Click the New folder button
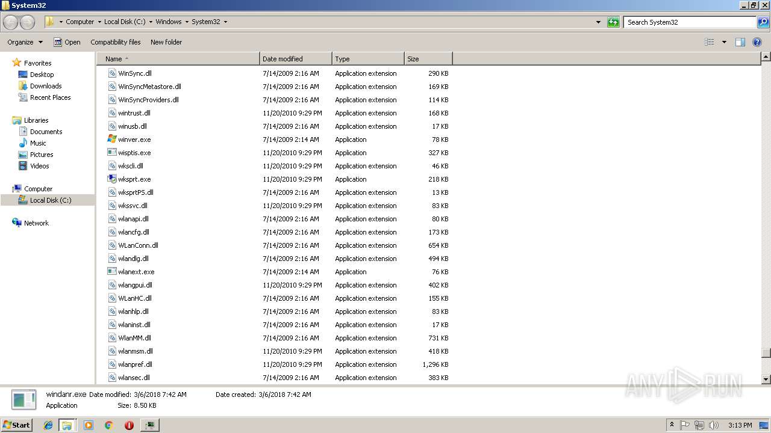Viewport: 771px width, 433px height. (166, 42)
